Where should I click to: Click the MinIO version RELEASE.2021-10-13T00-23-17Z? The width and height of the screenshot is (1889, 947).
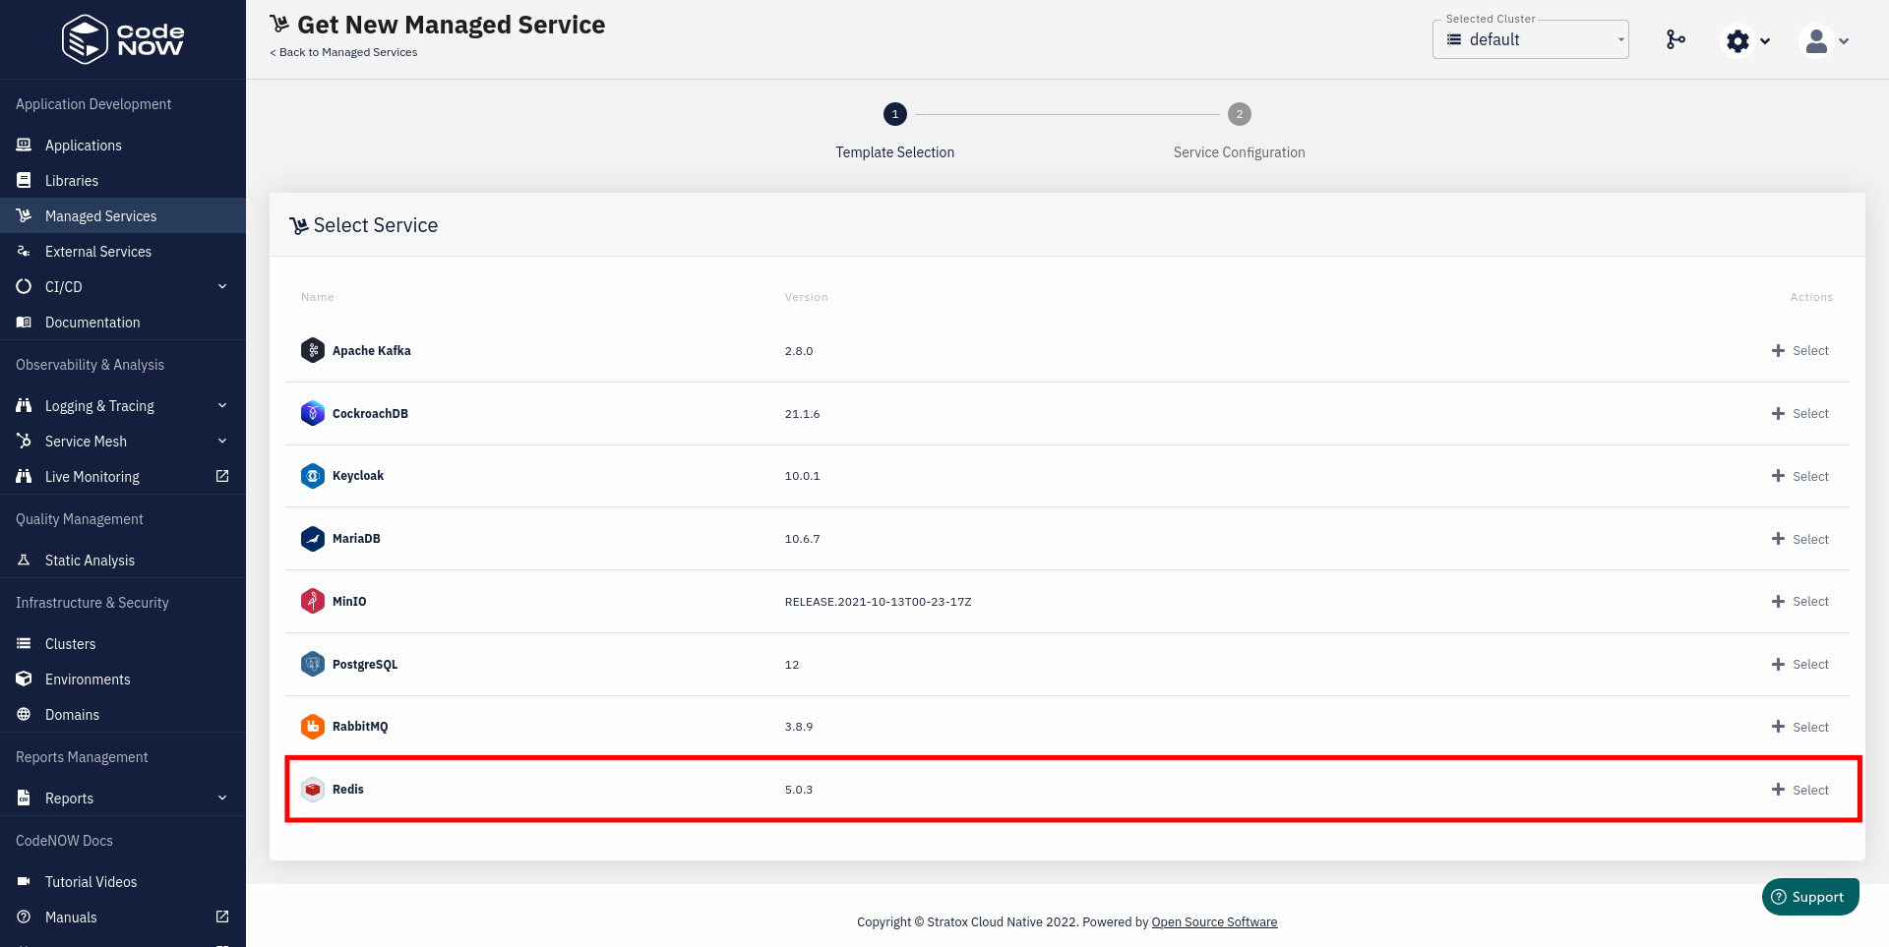click(878, 602)
